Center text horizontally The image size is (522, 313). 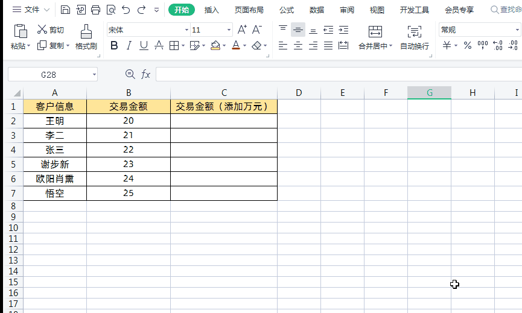pyautogui.click(x=298, y=45)
